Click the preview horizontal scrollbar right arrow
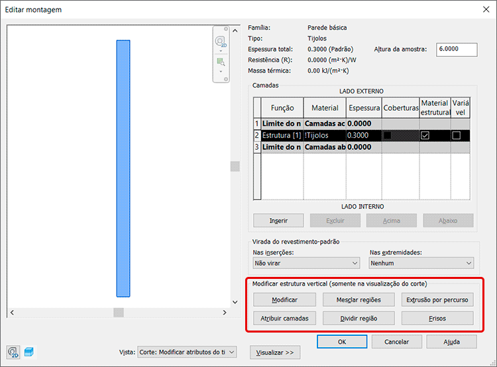497x367 pixels. pos(225,313)
